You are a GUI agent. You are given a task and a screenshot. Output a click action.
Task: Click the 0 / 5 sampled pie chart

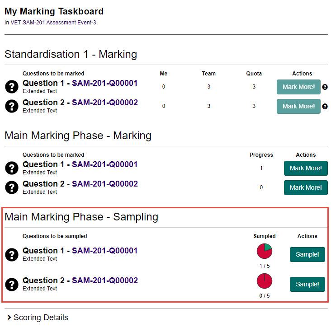coord(264,281)
